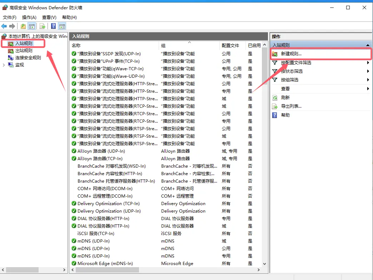The height and width of the screenshot is (280, 373).
Task: Sort by the 已启用 column header
Action: pyautogui.click(x=254, y=45)
